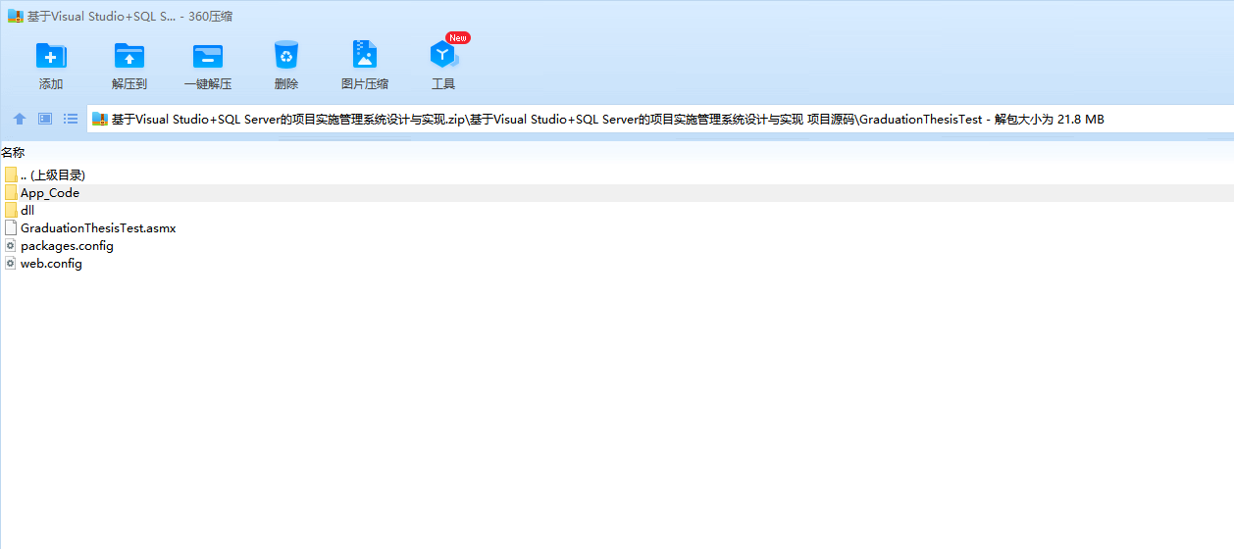Select the web.config file
Image resolution: width=1234 pixels, height=549 pixels.
click(617, 263)
